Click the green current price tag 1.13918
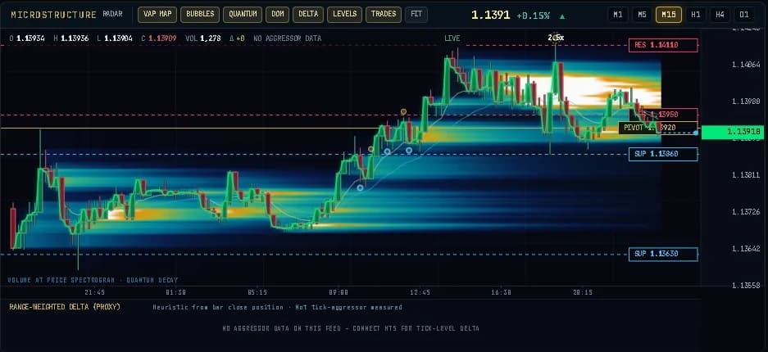The width and height of the screenshot is (768, 352). click(734, 132)
